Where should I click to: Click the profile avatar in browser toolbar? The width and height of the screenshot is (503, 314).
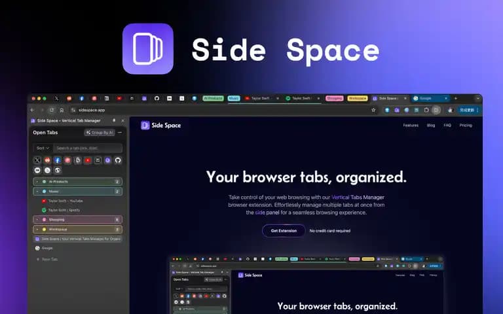click(x=450, y=110)
